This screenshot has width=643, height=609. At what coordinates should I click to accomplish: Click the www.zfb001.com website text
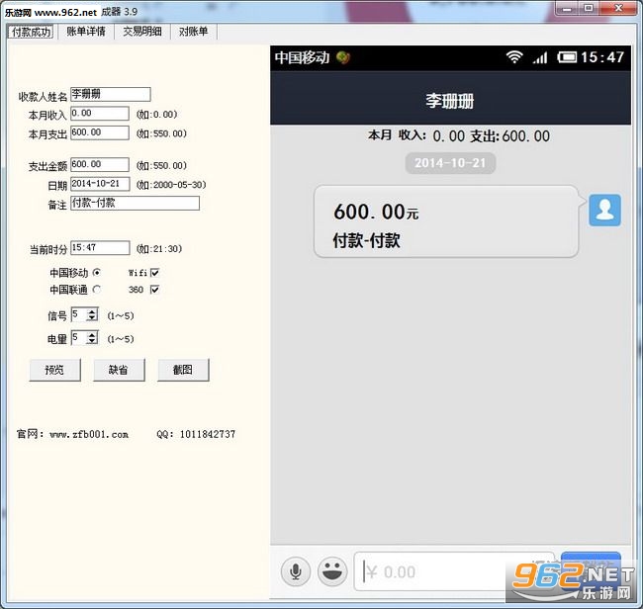(89, 434)
